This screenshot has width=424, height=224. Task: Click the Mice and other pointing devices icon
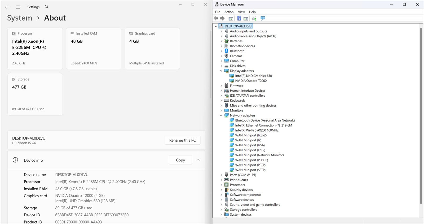coord(226,105)
